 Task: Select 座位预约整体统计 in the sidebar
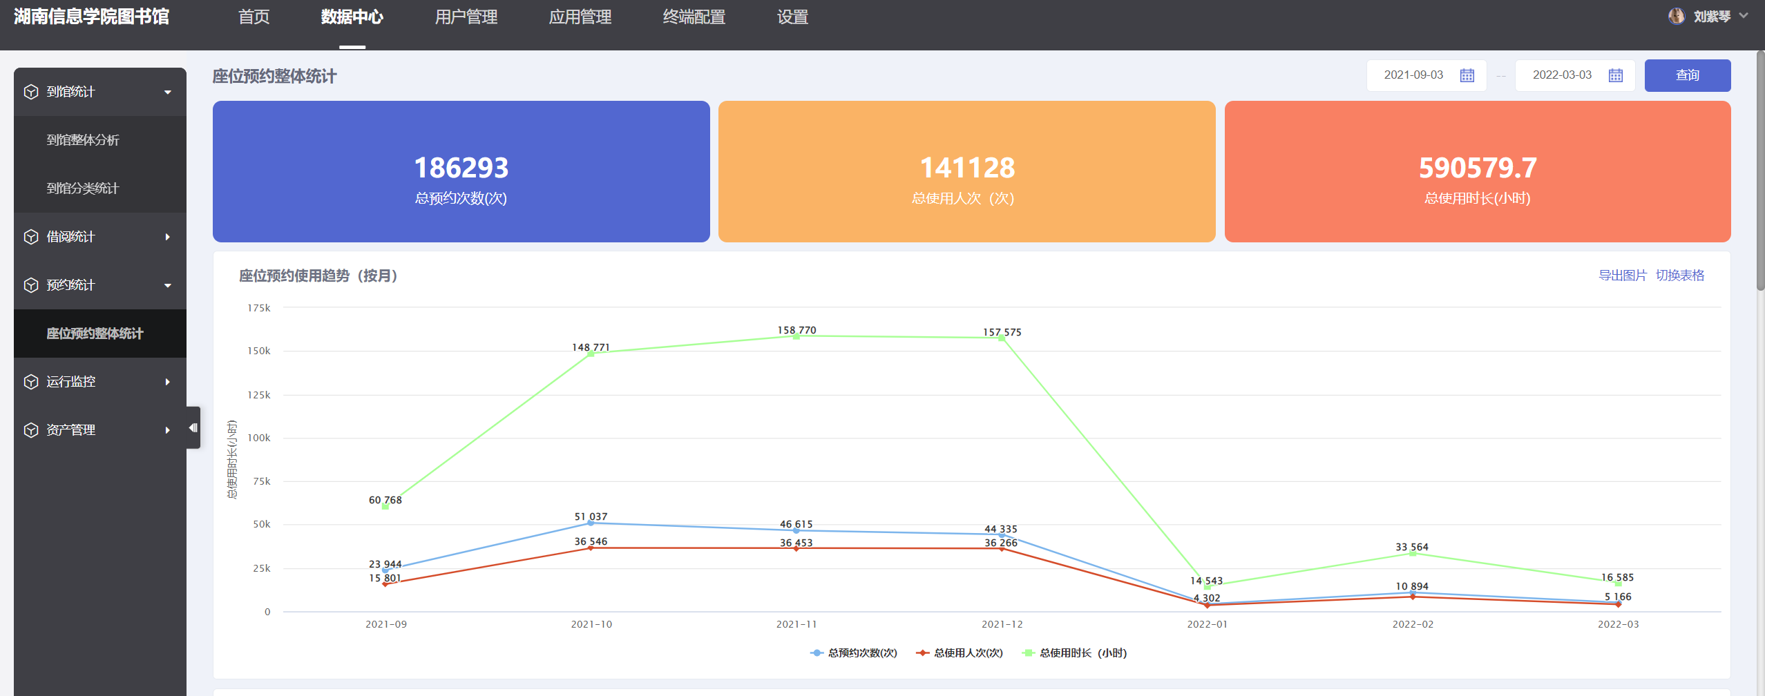[100, 333]
